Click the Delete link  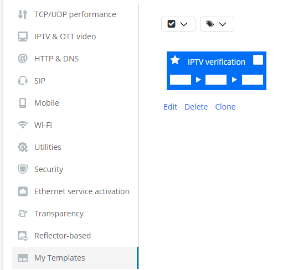(196, 107)
